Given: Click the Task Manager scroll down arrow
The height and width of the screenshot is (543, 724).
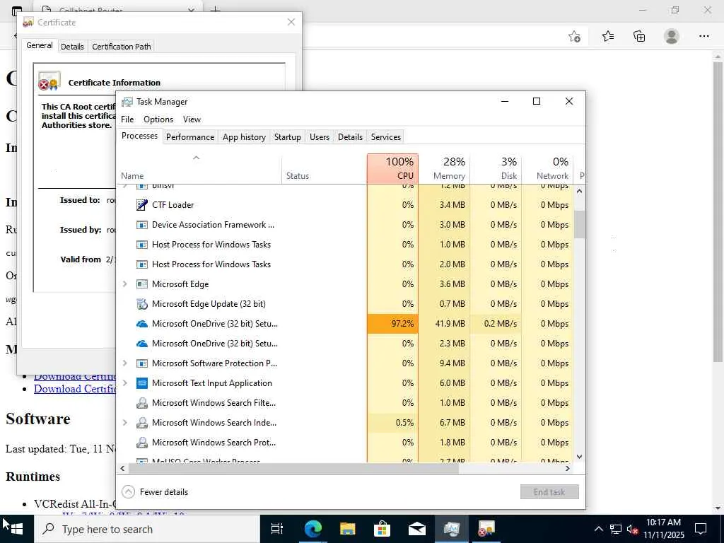Looking at the screenshot, I should click(580, 457).
